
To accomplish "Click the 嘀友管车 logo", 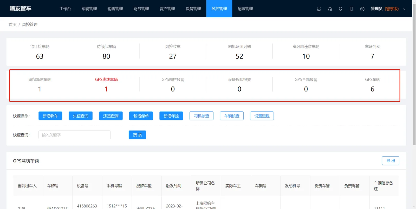I will (21, 9).
